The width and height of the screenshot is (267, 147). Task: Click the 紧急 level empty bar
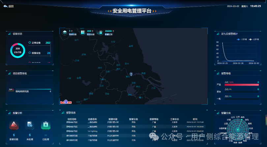click(242, 92)
